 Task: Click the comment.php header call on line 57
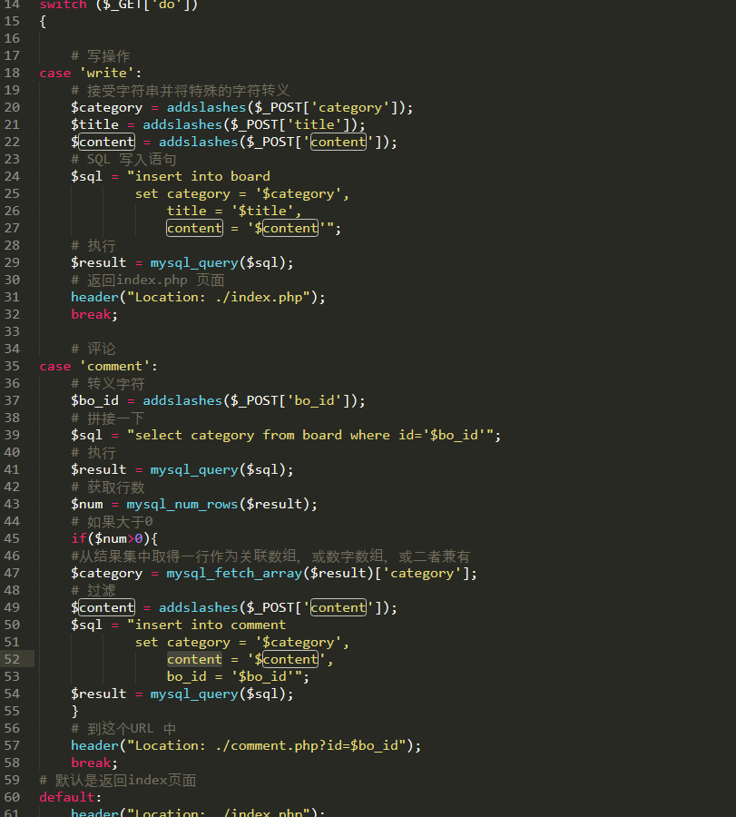(246, 745)
